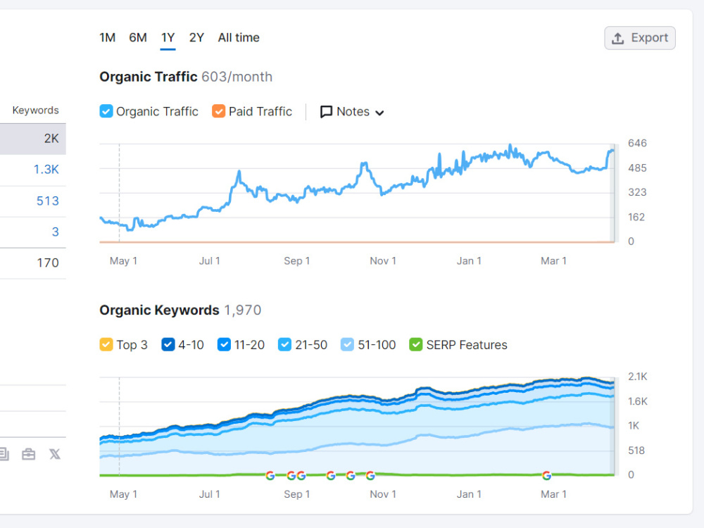Expand the Notes dropdown chevron

[380, 113]
